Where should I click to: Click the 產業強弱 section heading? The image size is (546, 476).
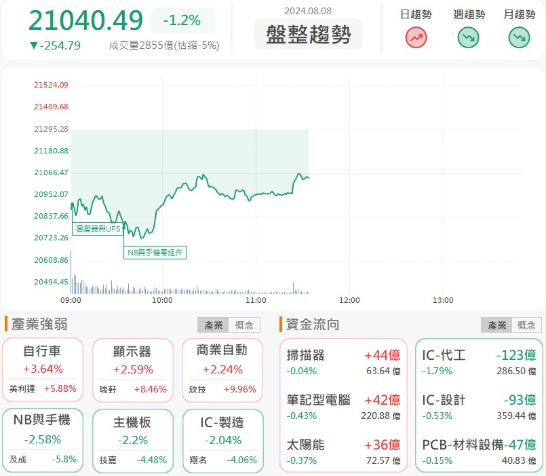pyautogui.click(x=39, y=324)
